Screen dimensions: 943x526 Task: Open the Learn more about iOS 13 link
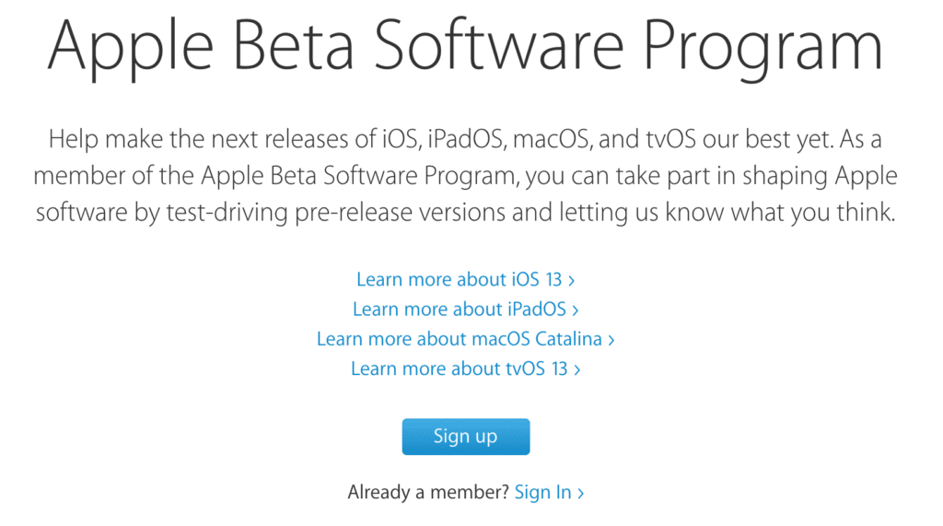coord(460,279)
